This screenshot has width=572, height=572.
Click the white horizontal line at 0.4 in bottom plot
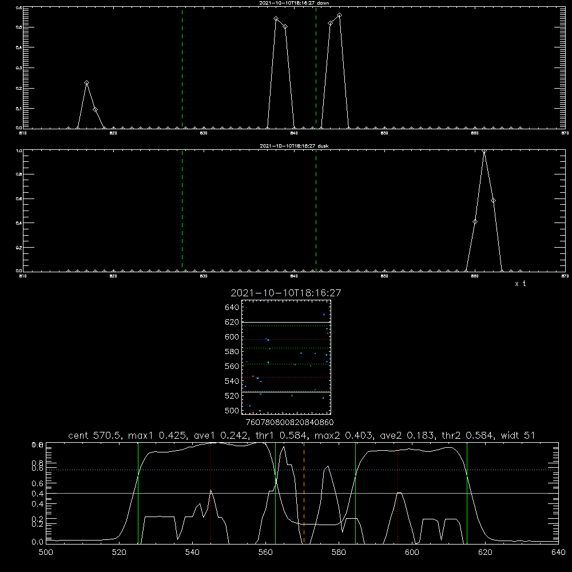click(x=302, y=493)
